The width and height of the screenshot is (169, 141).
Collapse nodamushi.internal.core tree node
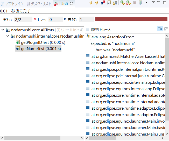click(x=8, y=36)
